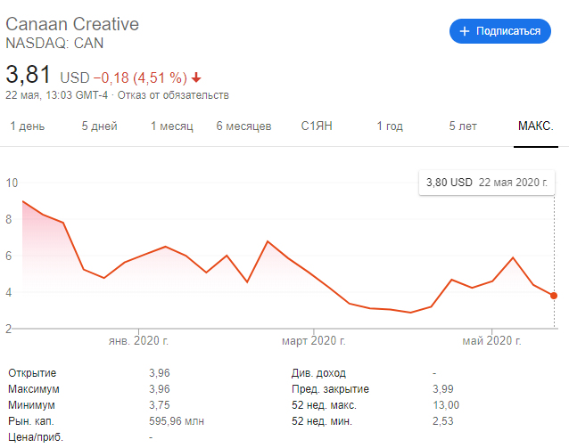Select the 1 год tab
The width and height of the screenshot is (569, 448).
coord(390,126)
